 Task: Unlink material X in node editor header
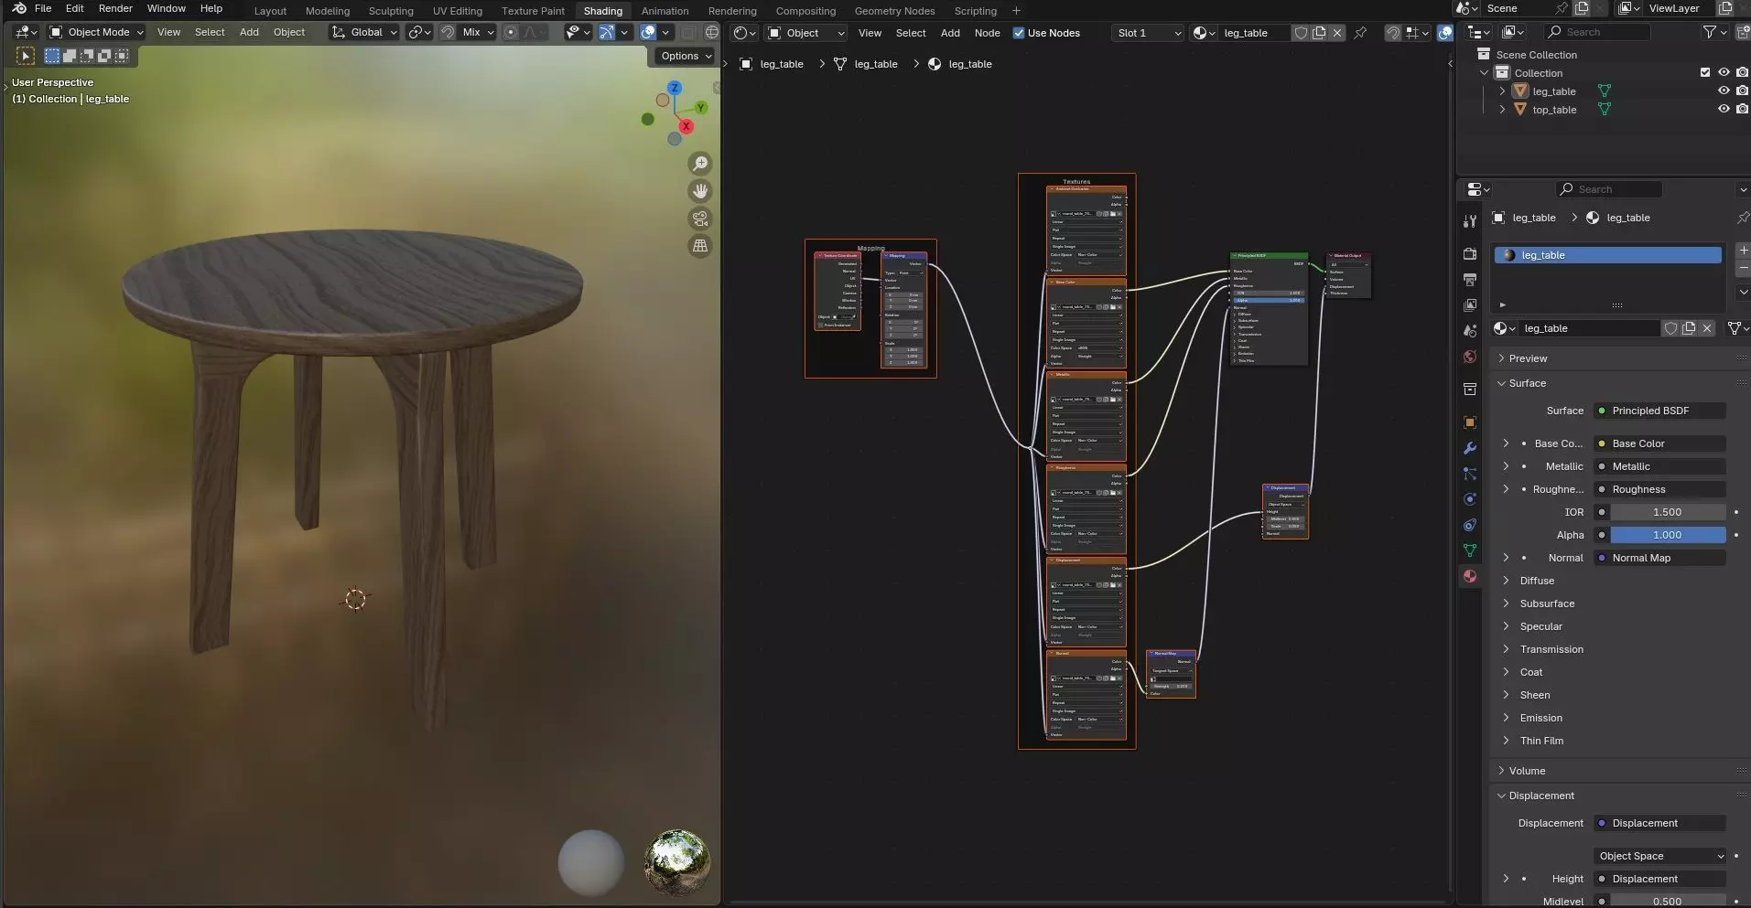1337,33
